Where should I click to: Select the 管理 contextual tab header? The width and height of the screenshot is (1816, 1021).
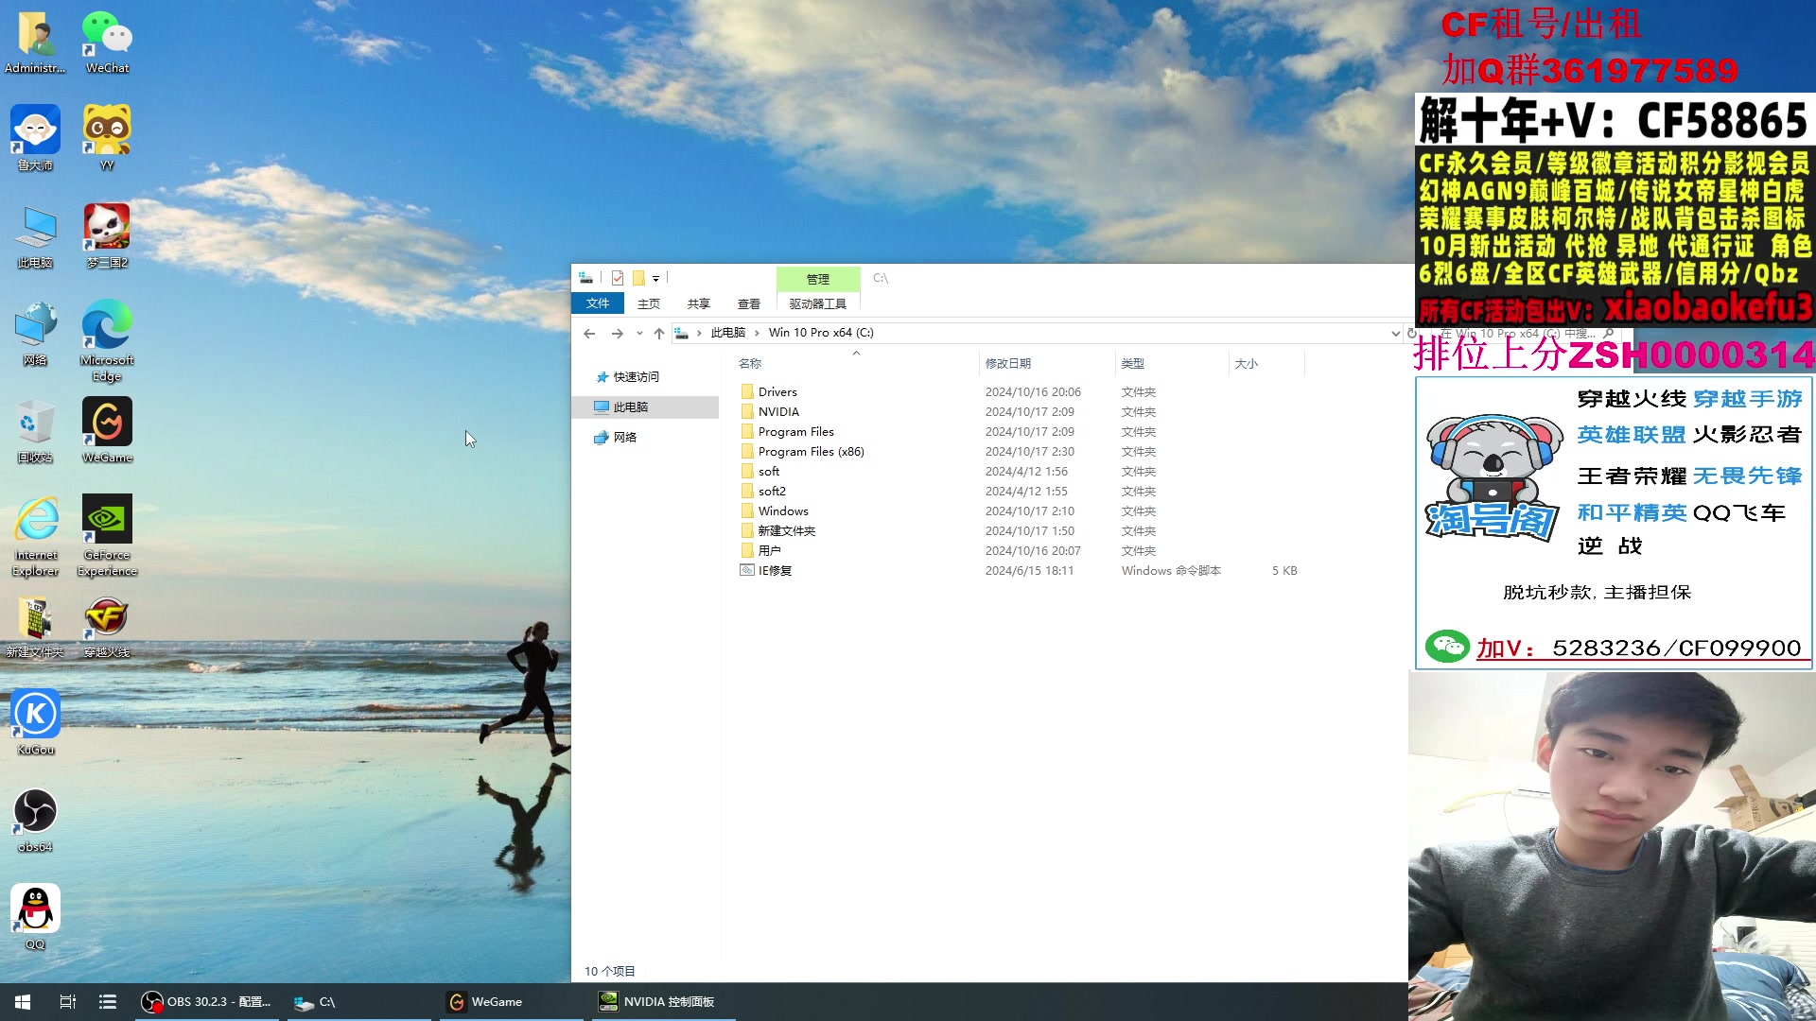coord(818,279)
